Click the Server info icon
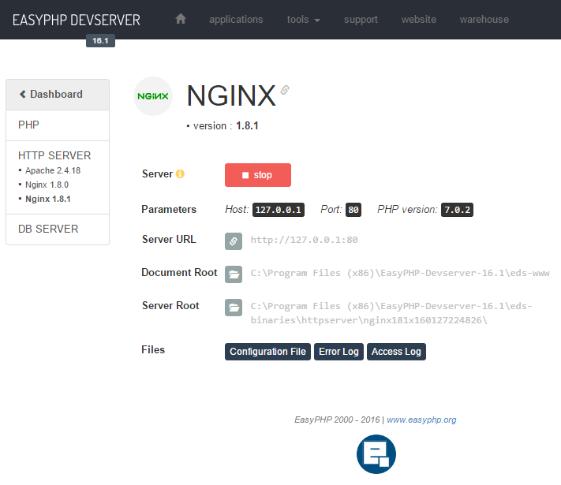The height and width of the screenshot is (485, 561). point(180,174)
